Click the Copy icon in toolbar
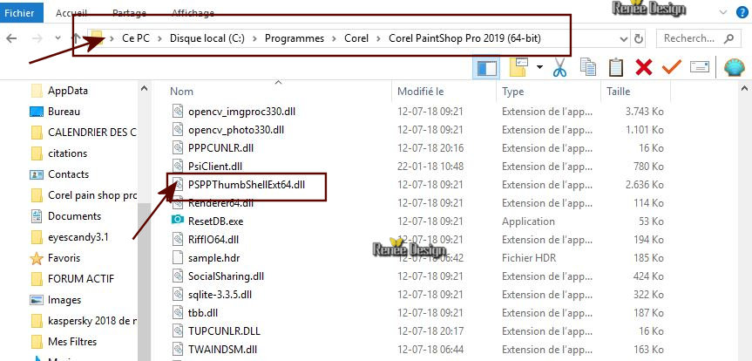Screen dimensions: 752x361 coord(587,67)
